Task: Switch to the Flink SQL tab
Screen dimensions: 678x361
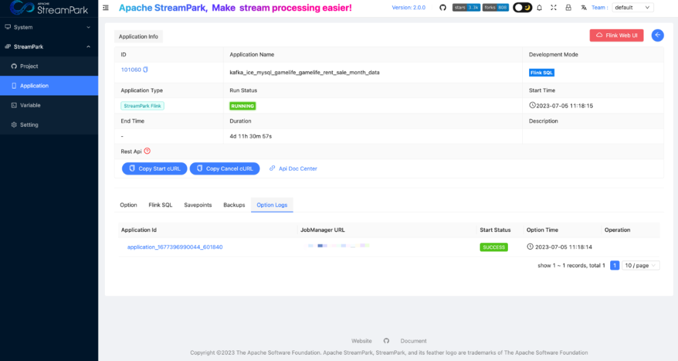Action: click(x=160, y=205)
